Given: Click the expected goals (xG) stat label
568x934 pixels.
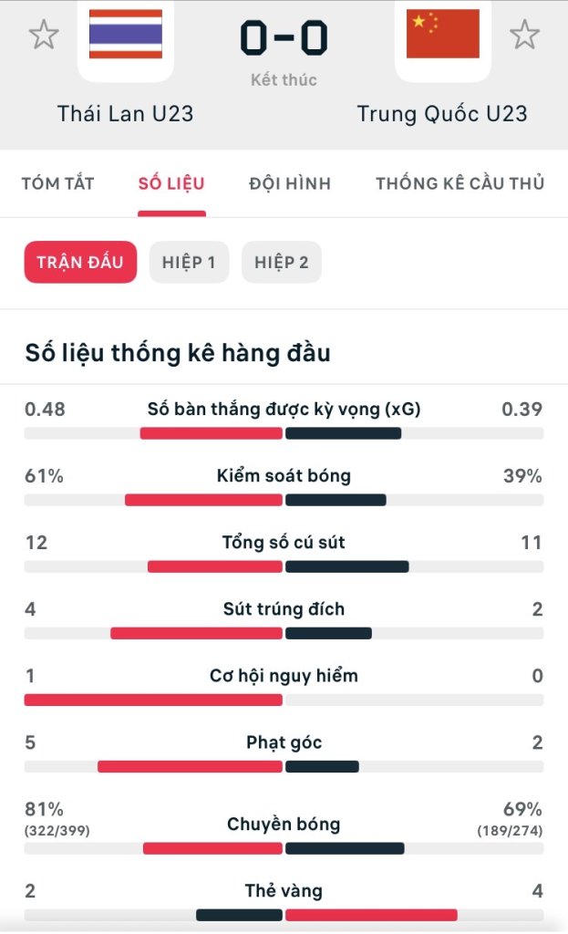Looking at the screenshot, I should pos(284,410).
